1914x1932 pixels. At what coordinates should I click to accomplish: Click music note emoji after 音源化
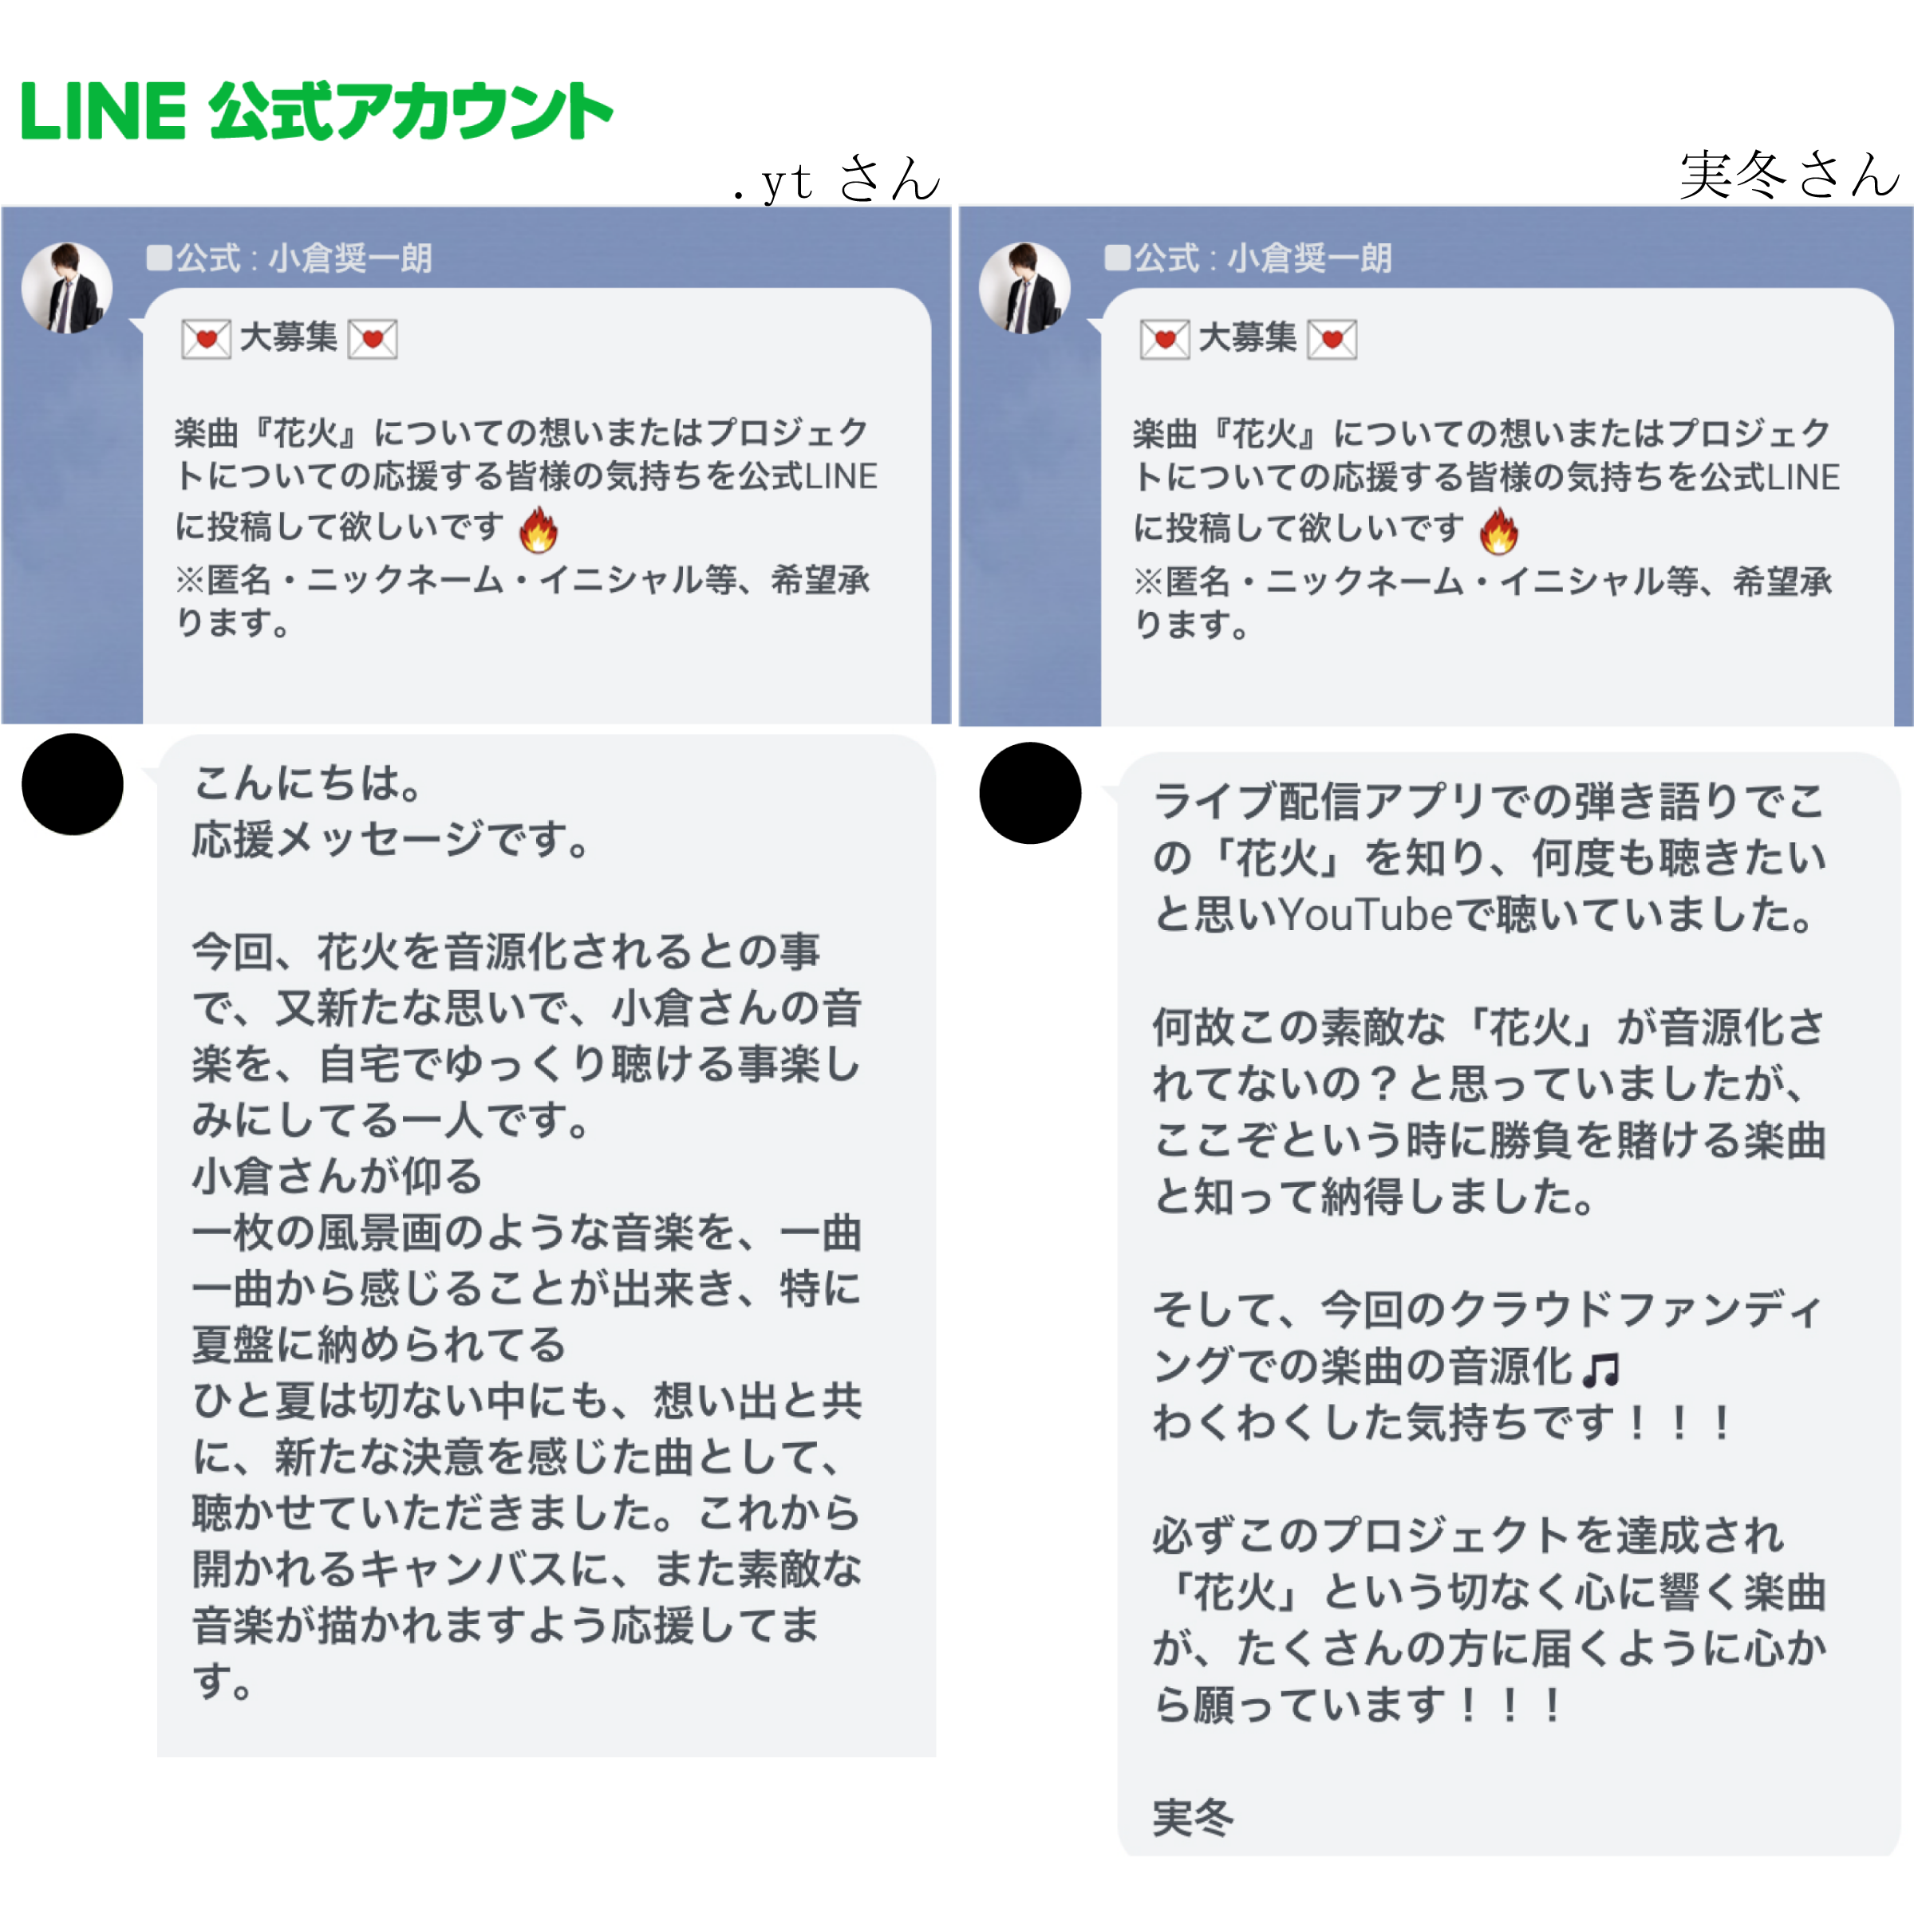coord(1601,1369)
